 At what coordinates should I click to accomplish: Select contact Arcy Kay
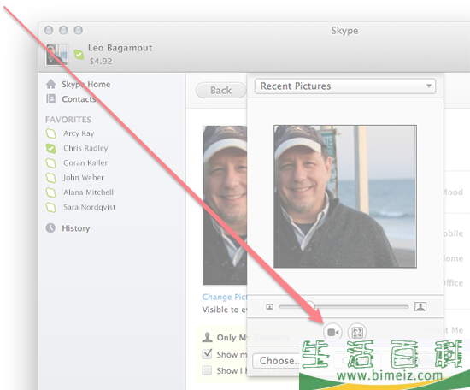(79, 133)
